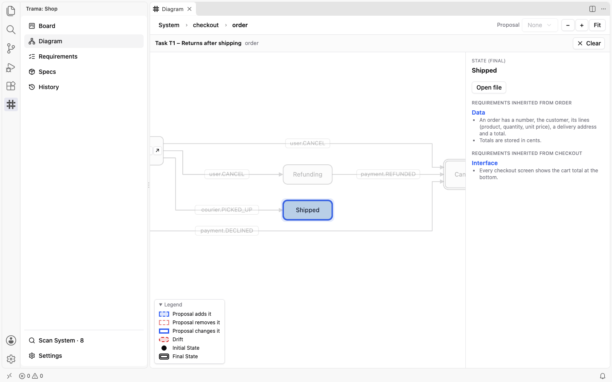
Task: Open the Data requirements link
Action: pyautogui.click(x=478, y=112)
